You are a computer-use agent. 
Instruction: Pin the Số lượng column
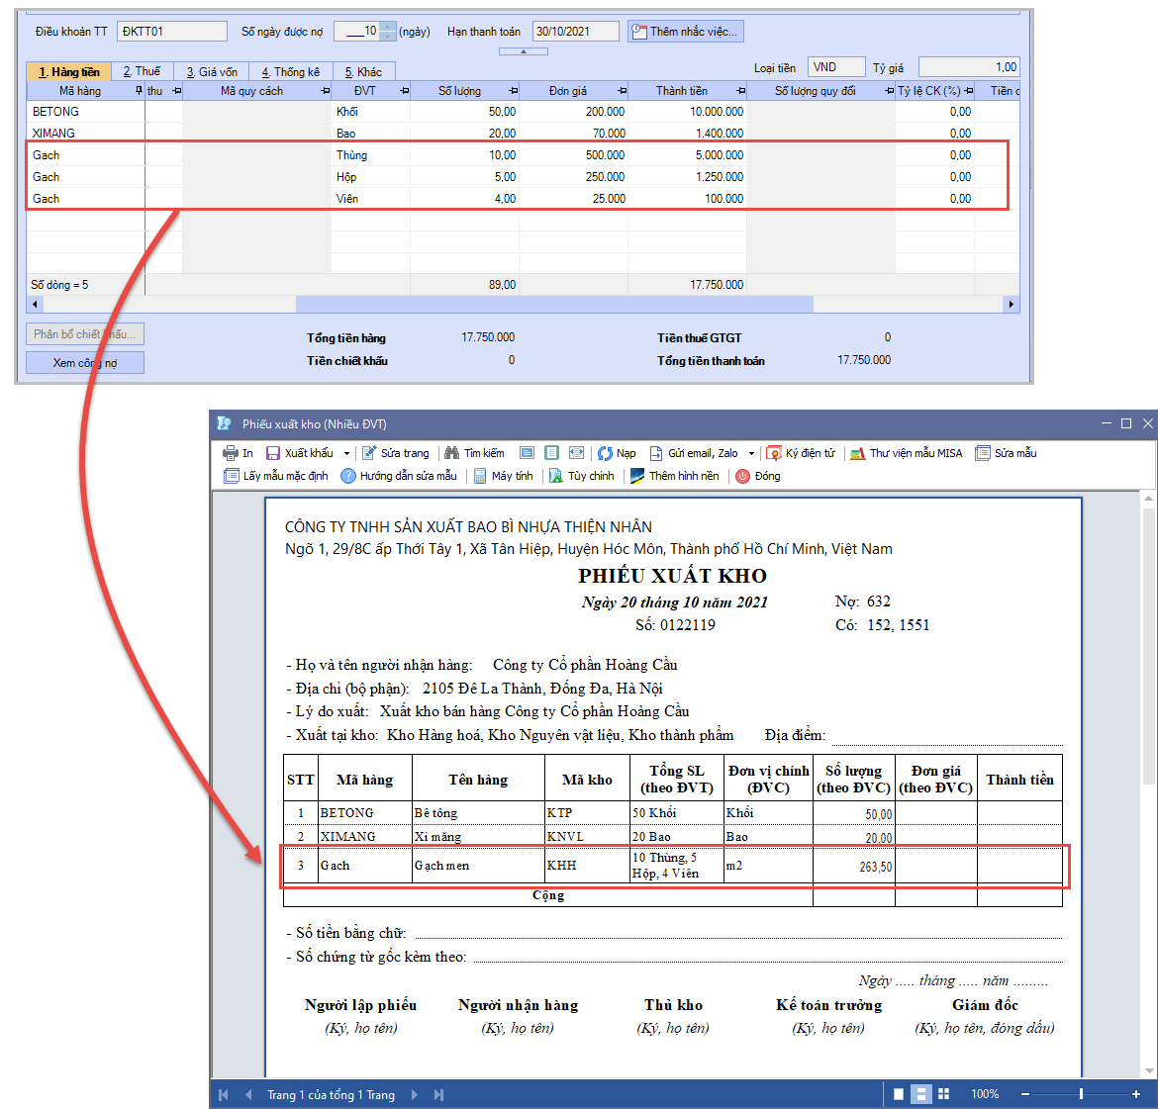[514, 91]
